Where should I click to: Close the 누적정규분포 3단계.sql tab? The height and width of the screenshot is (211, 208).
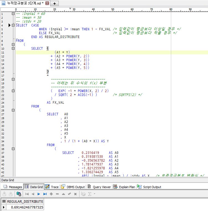[x=47, y=3]
